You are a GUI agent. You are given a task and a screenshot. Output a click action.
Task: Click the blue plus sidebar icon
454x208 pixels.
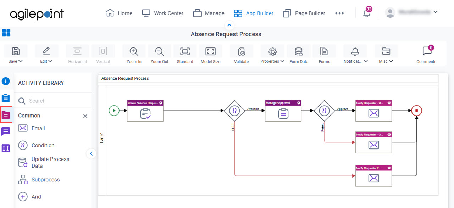6,81
